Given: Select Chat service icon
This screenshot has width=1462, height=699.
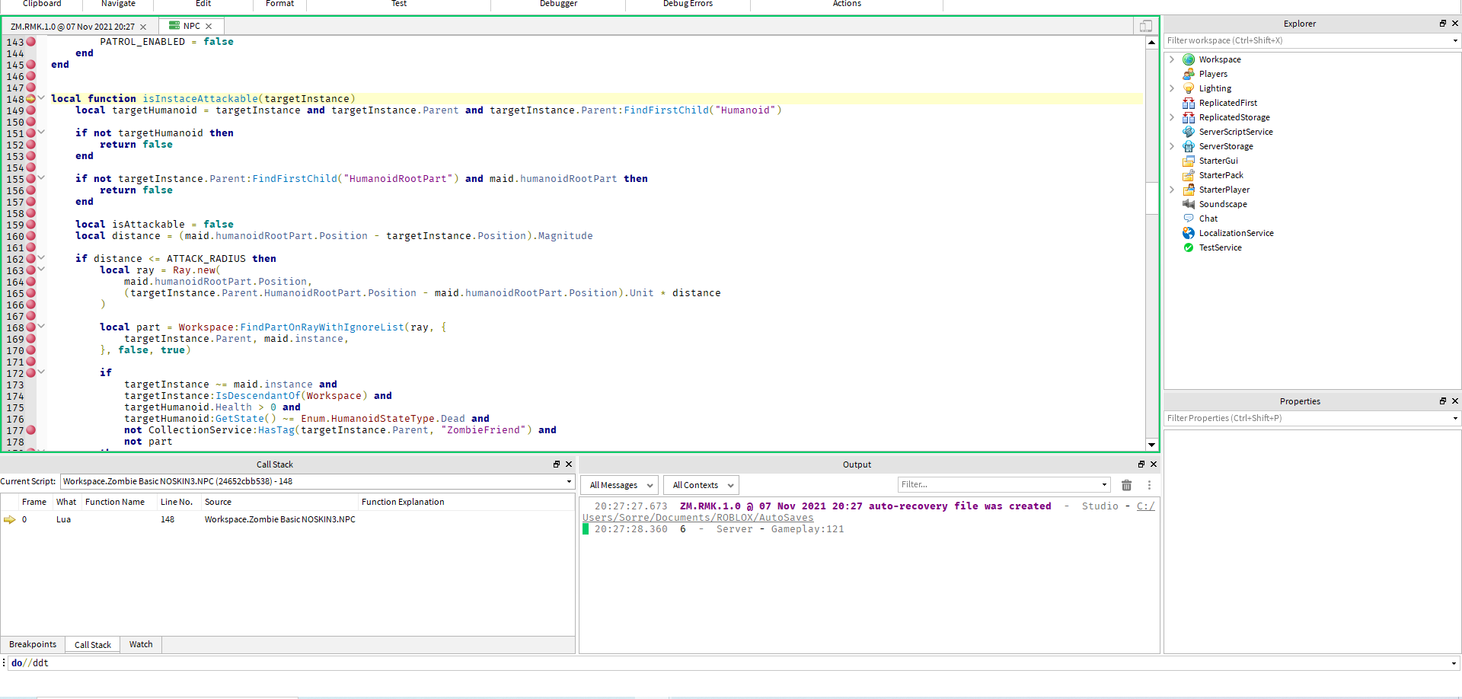Looking at the screenshot, I should pyautogui.click(x=1188, y=219).
